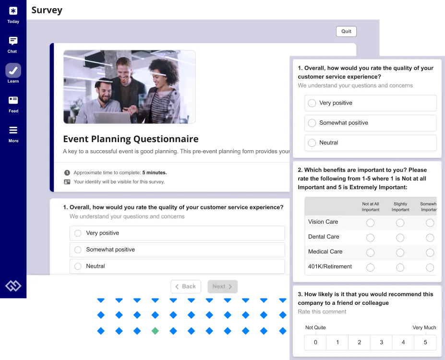445x360 pixels.
Task: Click the 'Not Quite' scale label
Action: pos(315,327)
